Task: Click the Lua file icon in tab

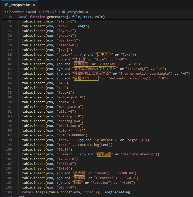Action: click(x=6, y=5)
